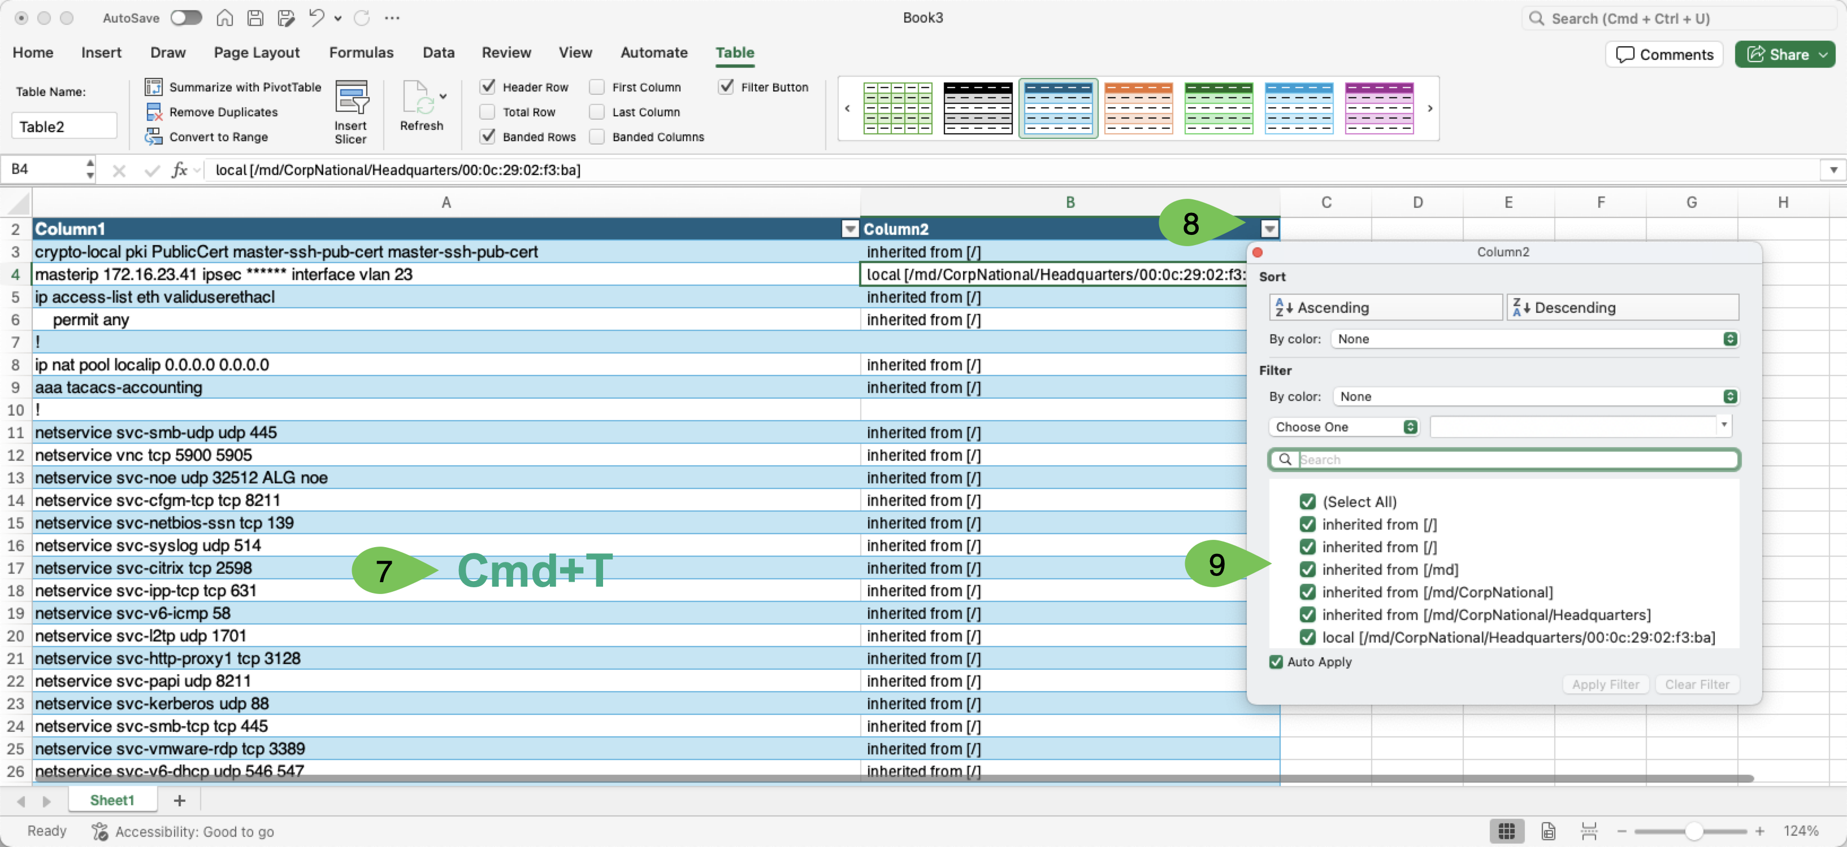Open the Column1 filter dropdown arrow
Viewport: 1847px width, 847px height.
pyautogui.click(x=849, y=229)
